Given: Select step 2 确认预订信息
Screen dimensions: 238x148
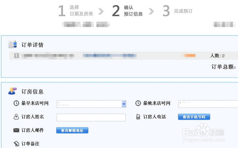Looking at the screenshot, I should [x=127, y=11].
